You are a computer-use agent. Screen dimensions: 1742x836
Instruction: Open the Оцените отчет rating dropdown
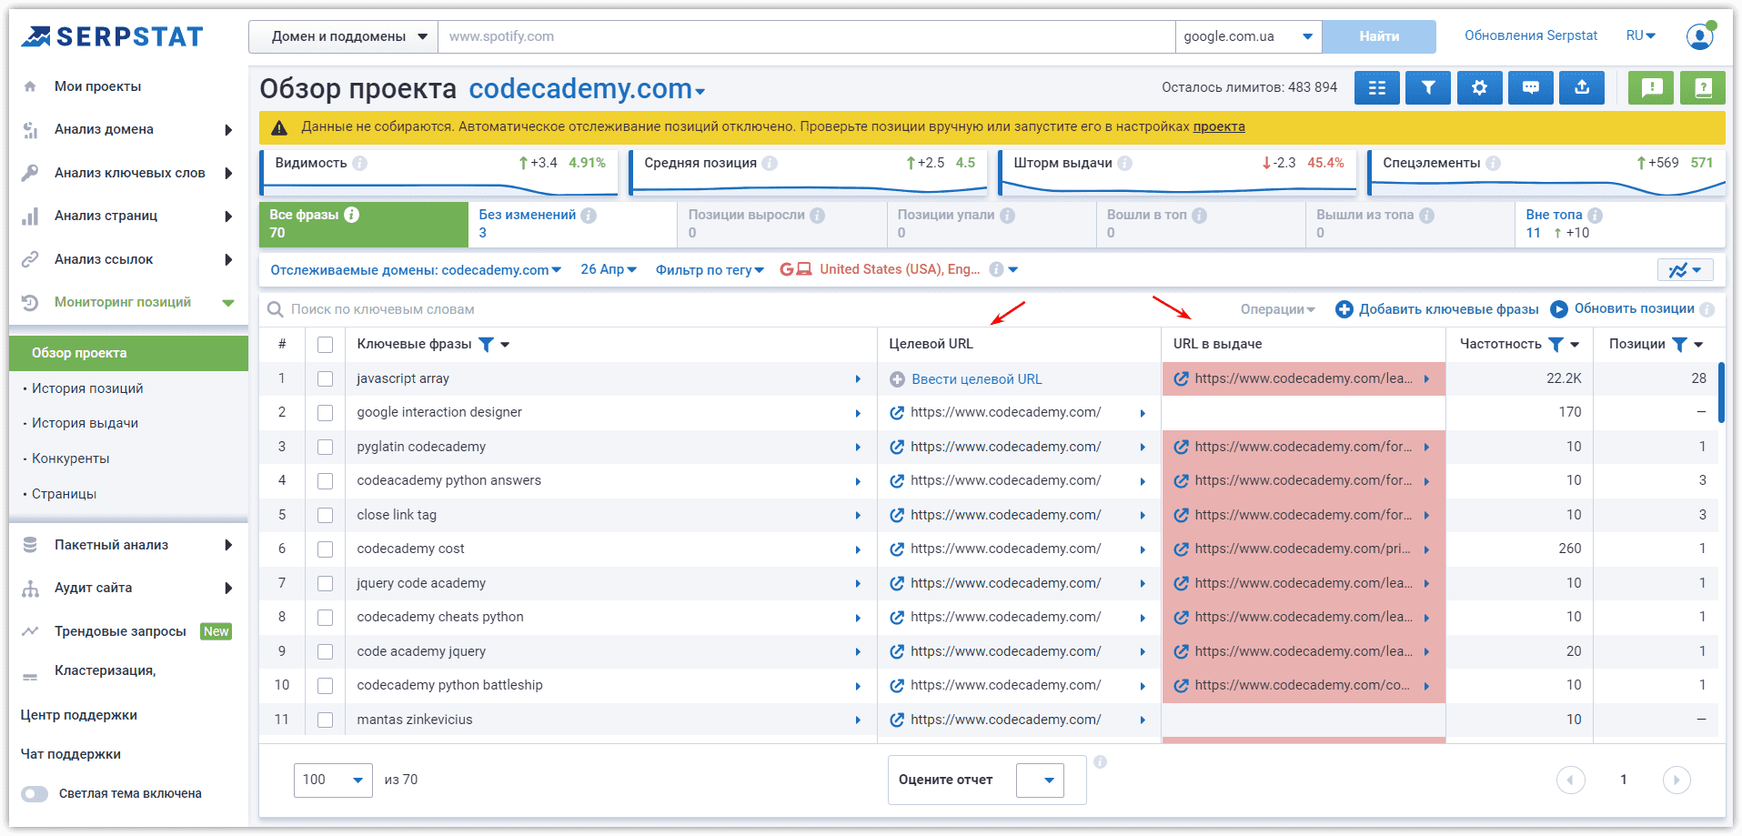coord(1040,780)
